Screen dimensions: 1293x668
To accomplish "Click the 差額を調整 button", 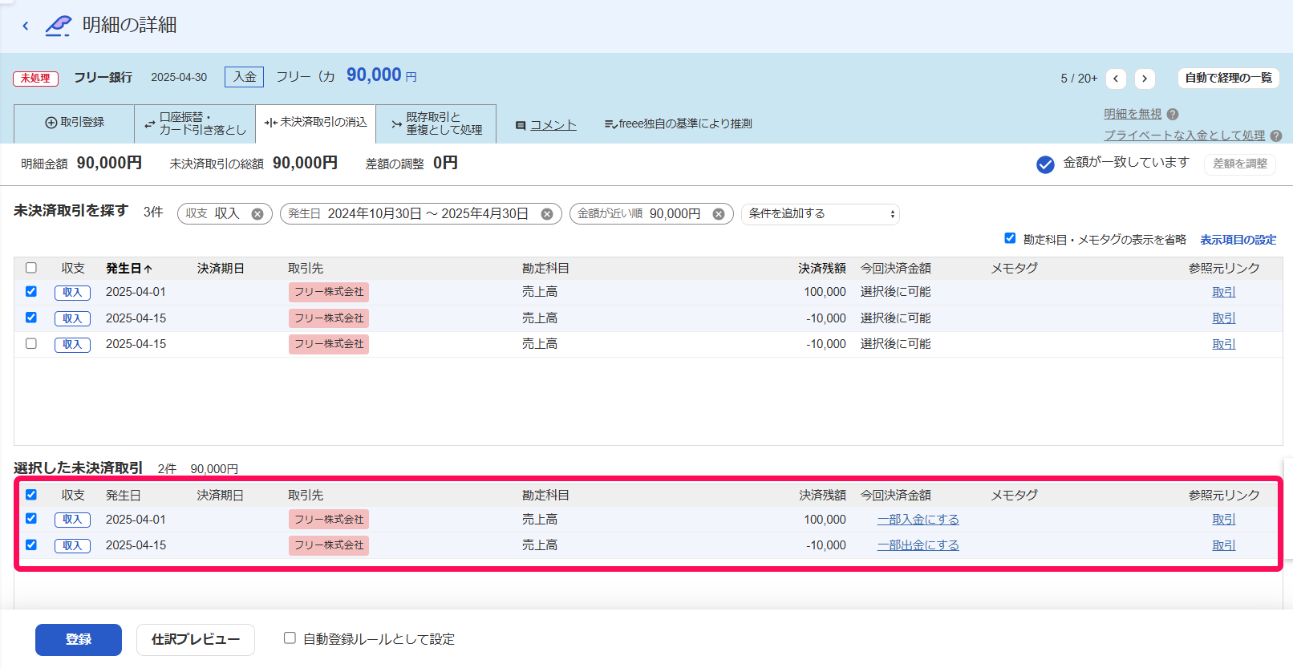I will point(1239,164).
